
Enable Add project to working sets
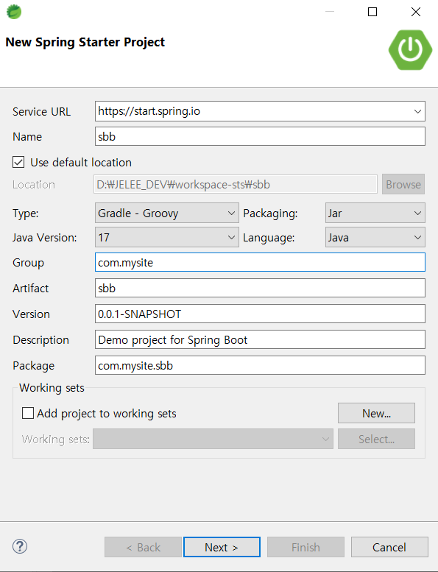click(x=28, y=413)
